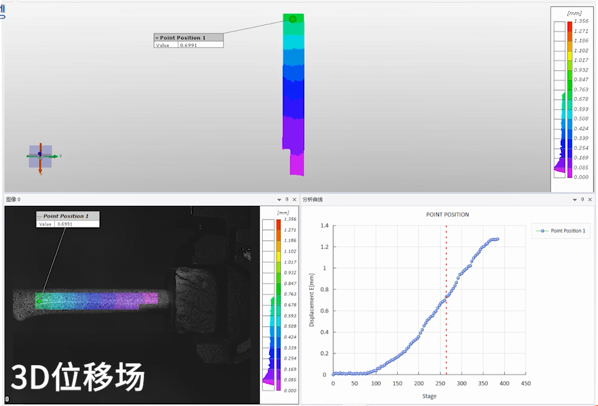
Task: Select the green Point Position 1 marker on the 3D model
Action: point(293,19)
